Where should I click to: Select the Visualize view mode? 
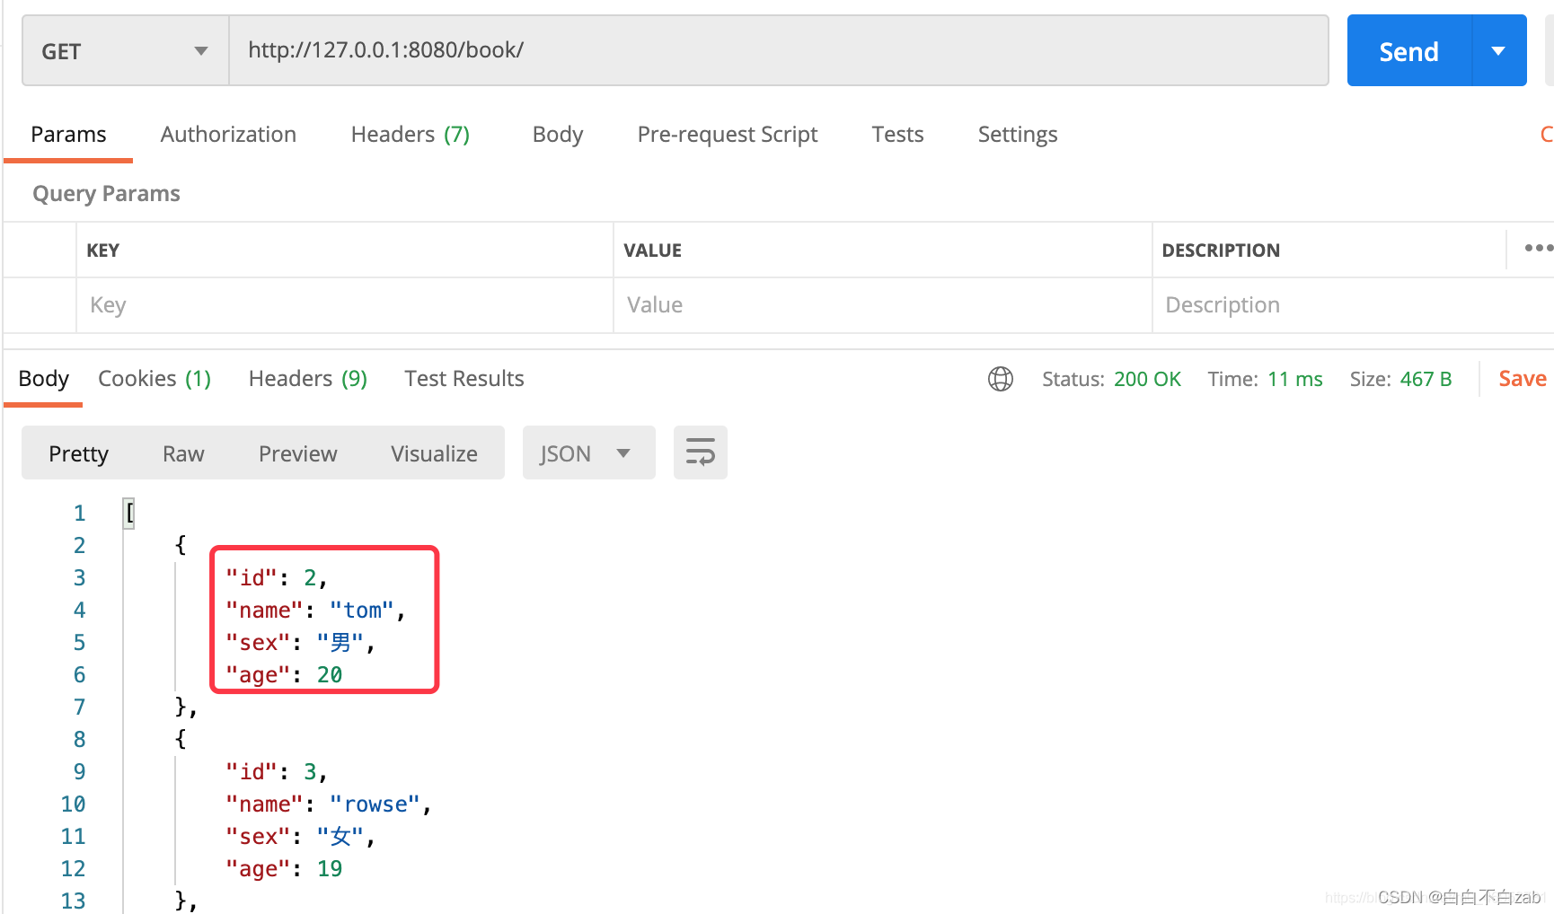click(434, 453)
